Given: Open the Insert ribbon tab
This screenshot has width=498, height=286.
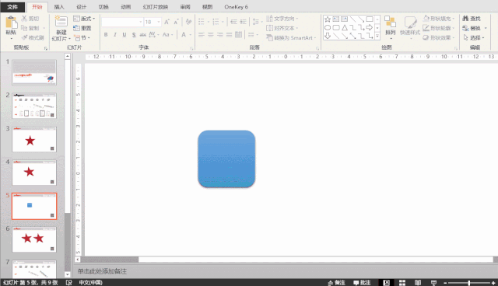Looking at the screenshot, I should 59,7.
